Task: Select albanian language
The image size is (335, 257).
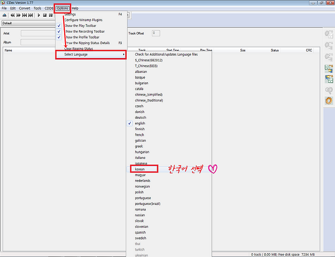Action: click(169, 72)
